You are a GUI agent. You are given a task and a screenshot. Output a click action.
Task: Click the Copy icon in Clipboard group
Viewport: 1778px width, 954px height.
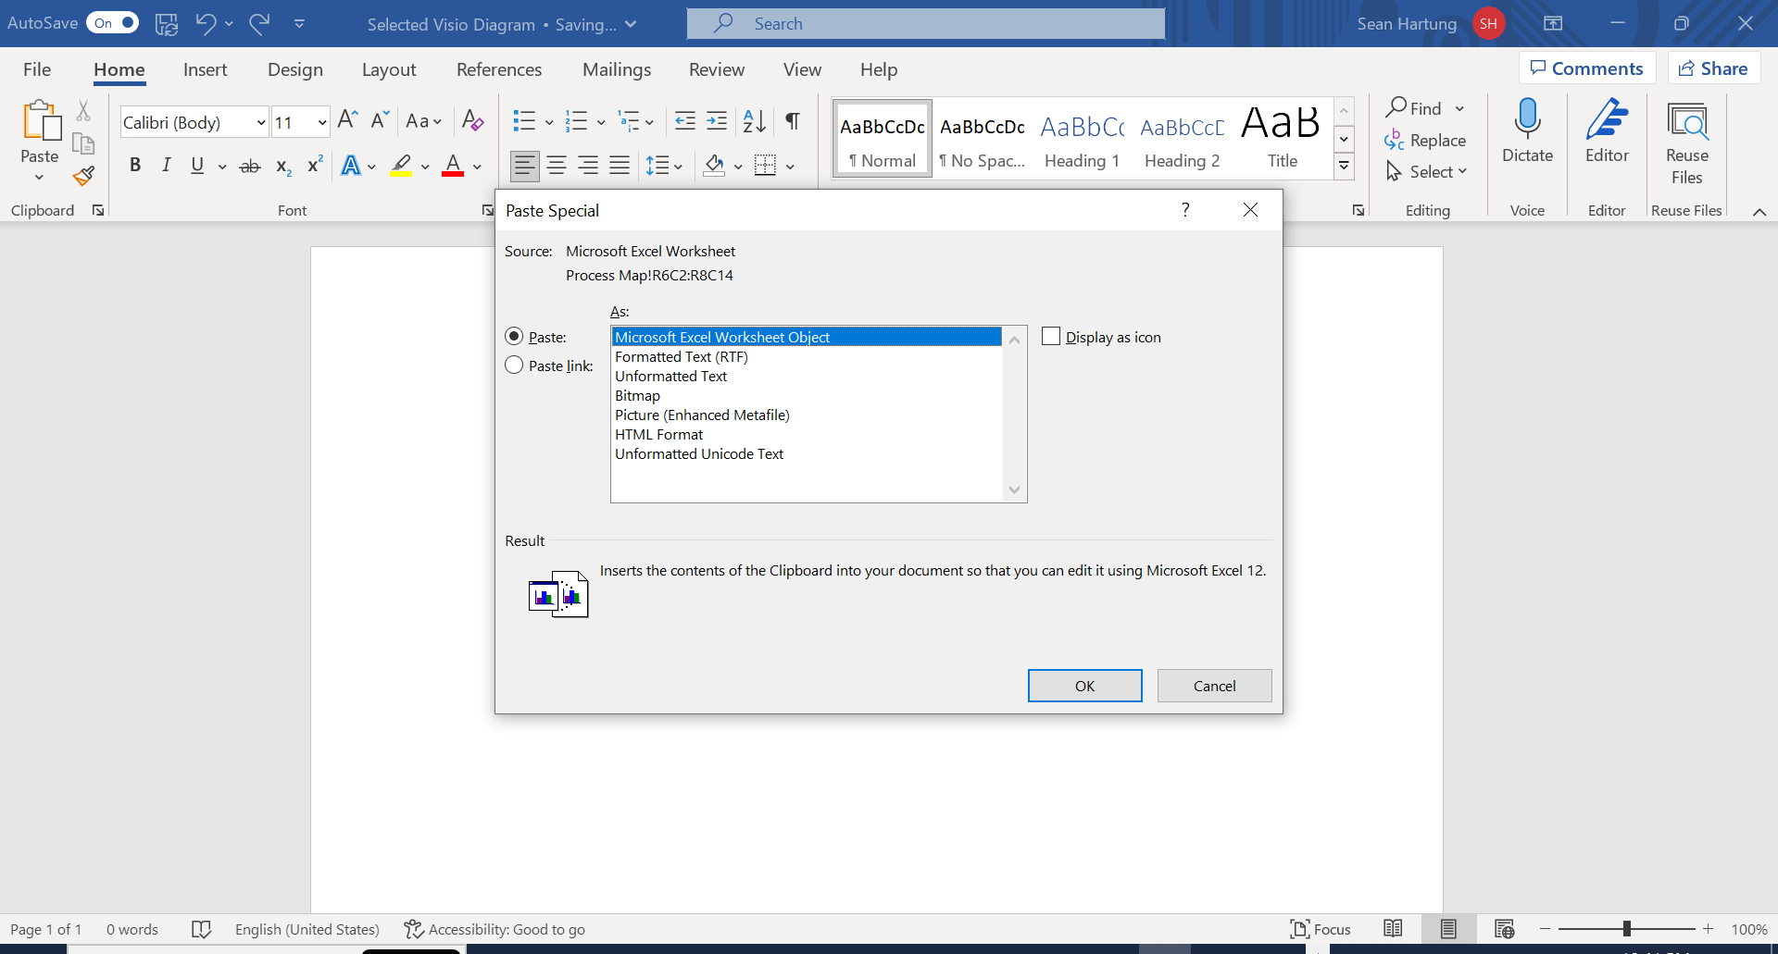pos(83,143)
